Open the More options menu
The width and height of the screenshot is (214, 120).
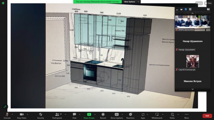(x=187, y=116)
